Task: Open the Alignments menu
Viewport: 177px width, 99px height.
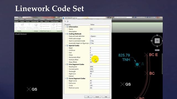Action: (50, 20)
